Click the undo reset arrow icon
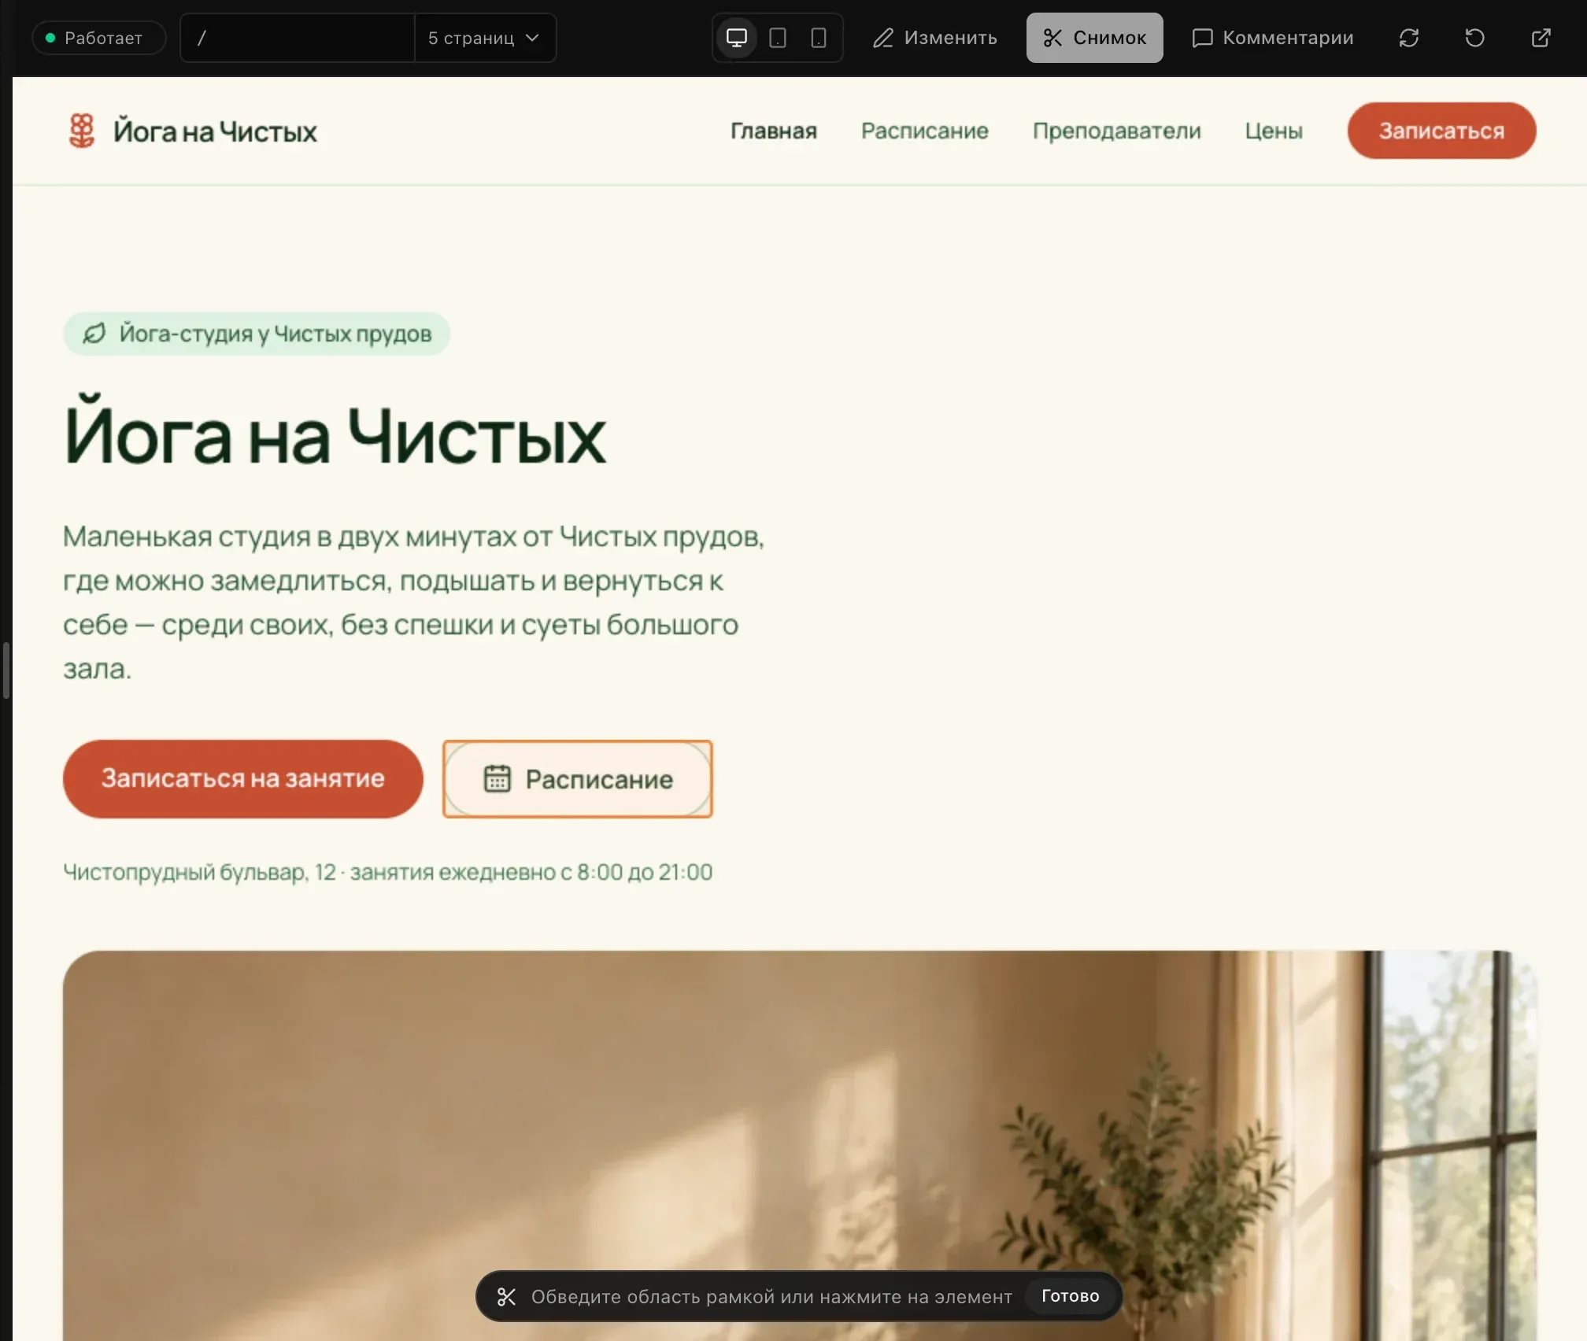 click(1475, 38)
